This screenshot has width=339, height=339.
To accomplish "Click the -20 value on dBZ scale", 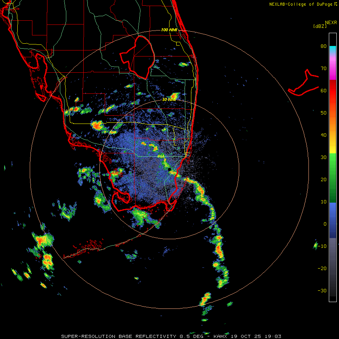I will click(322, 268).
